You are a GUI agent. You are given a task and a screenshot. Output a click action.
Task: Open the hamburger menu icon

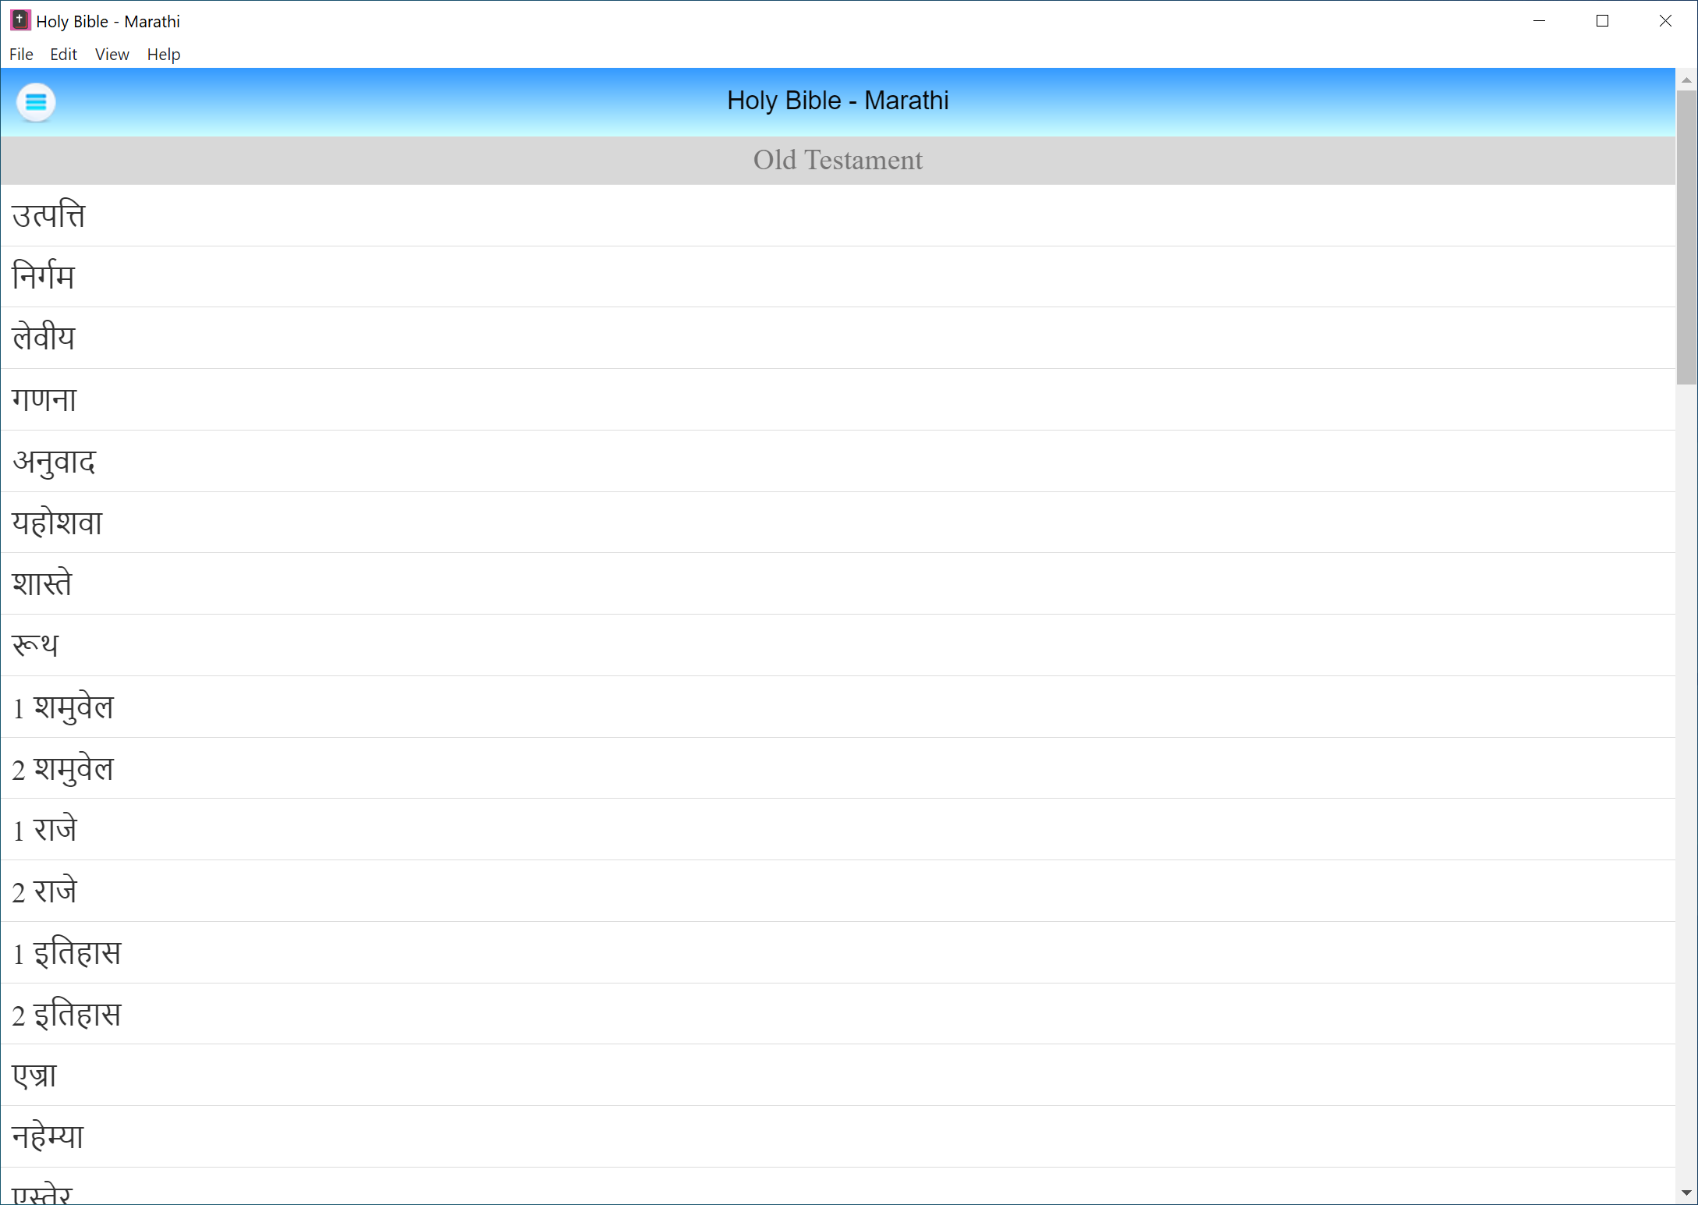pyautogui.click(x=36, y=102)
